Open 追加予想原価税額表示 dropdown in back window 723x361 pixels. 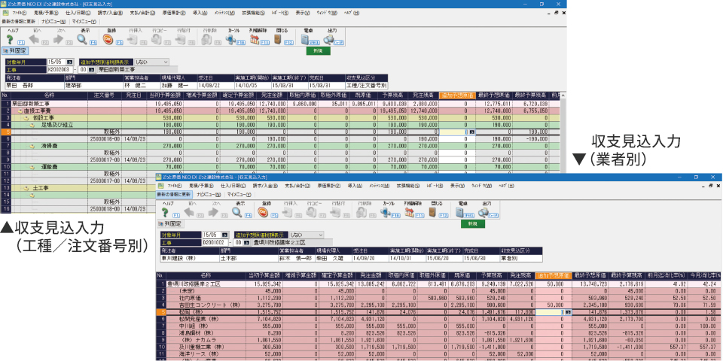click(151, 62)
